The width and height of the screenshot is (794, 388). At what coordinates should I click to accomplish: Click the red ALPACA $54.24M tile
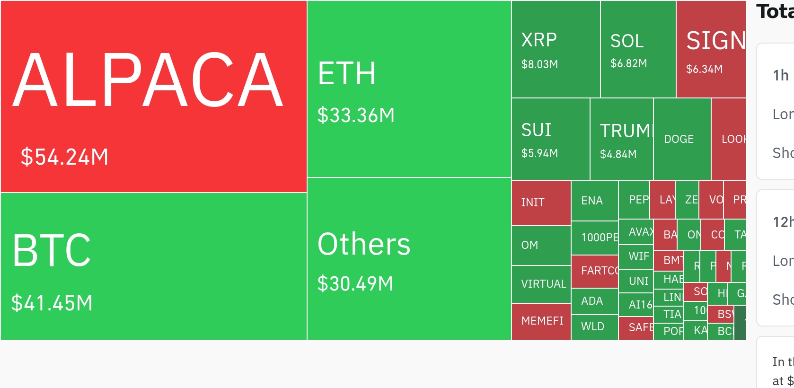(x=153, y=97)
